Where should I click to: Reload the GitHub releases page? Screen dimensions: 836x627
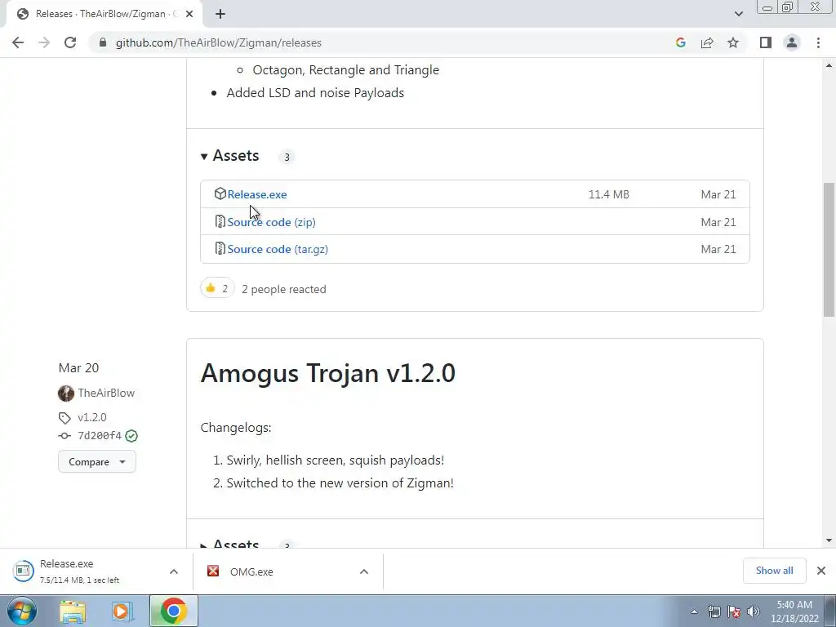(70, 42)
